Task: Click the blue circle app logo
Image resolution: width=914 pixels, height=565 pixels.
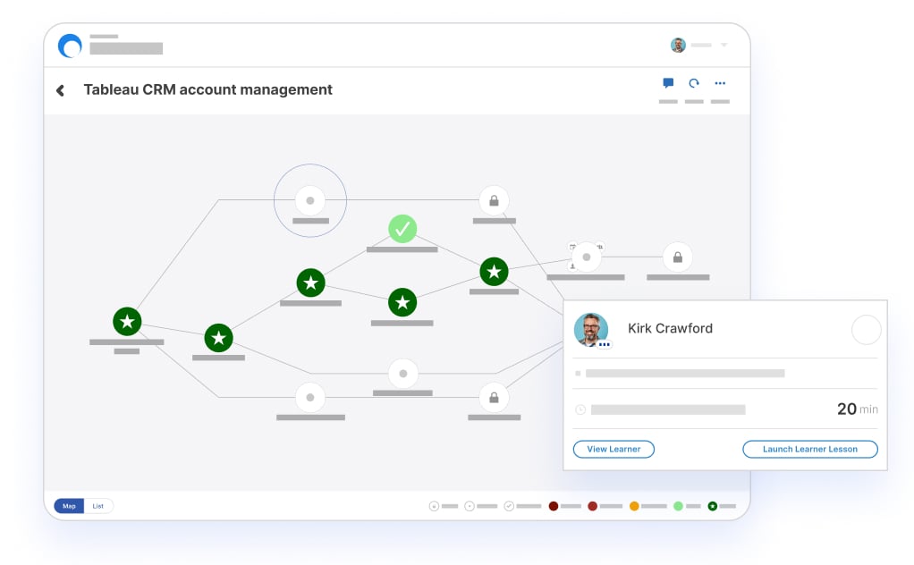Action: 70,46
